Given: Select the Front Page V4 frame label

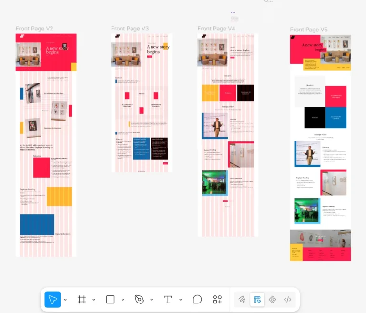Looking at the screenshot, I should [216, 29].
